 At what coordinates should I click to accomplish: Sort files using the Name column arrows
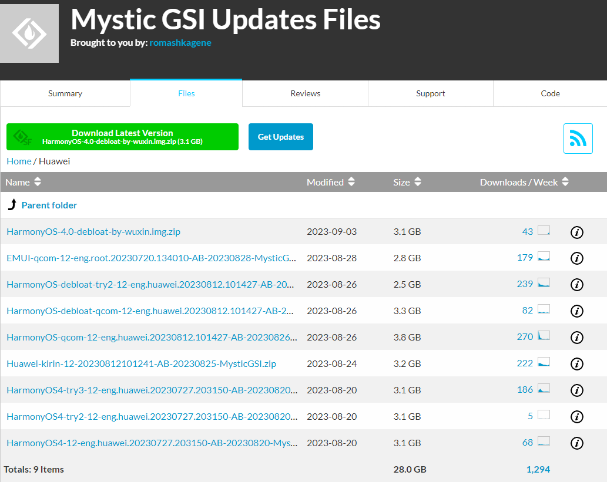coord(37,182)
